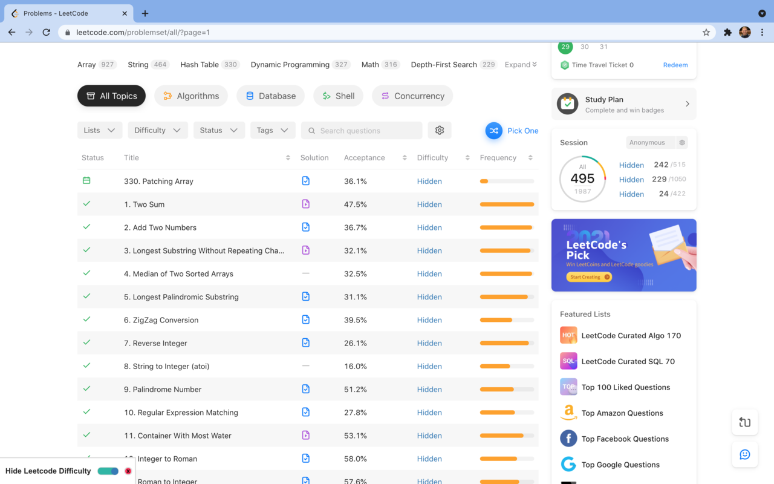Select calendar day 29
The height and width of the screenshot is (484, 774).
coord(565,47)
